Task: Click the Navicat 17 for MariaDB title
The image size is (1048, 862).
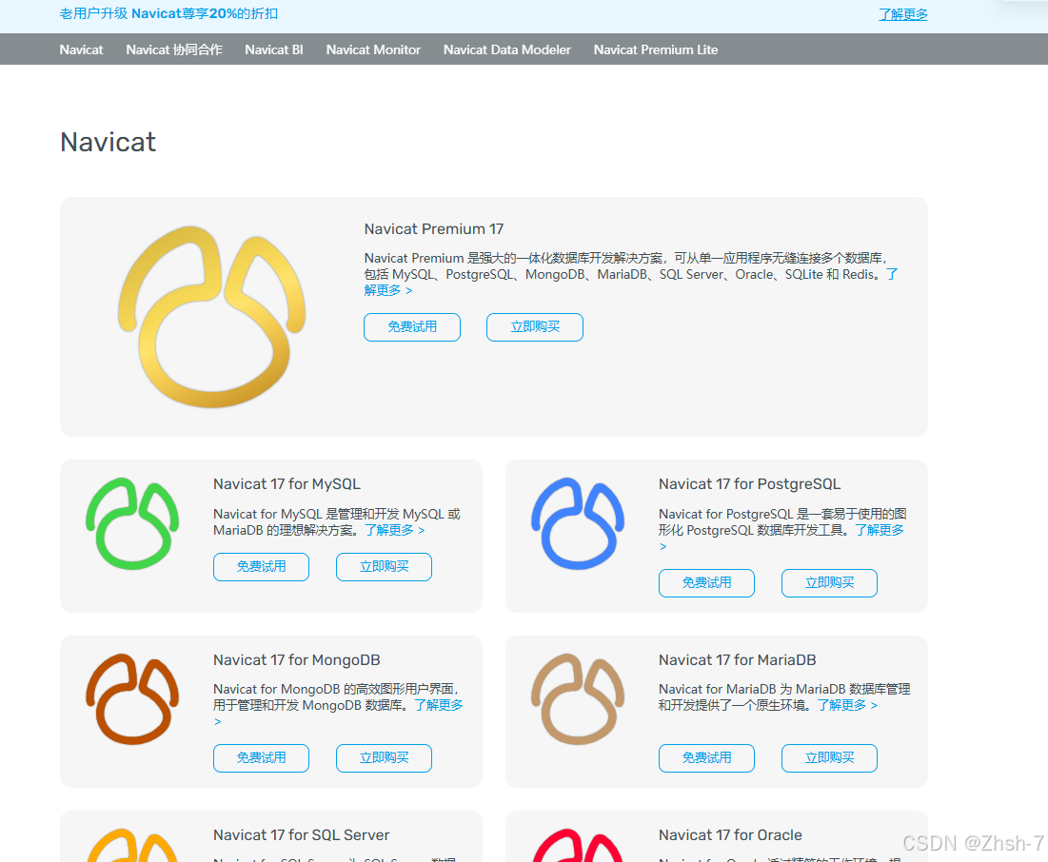Action: pyautogui.click(x=737, y=659)
